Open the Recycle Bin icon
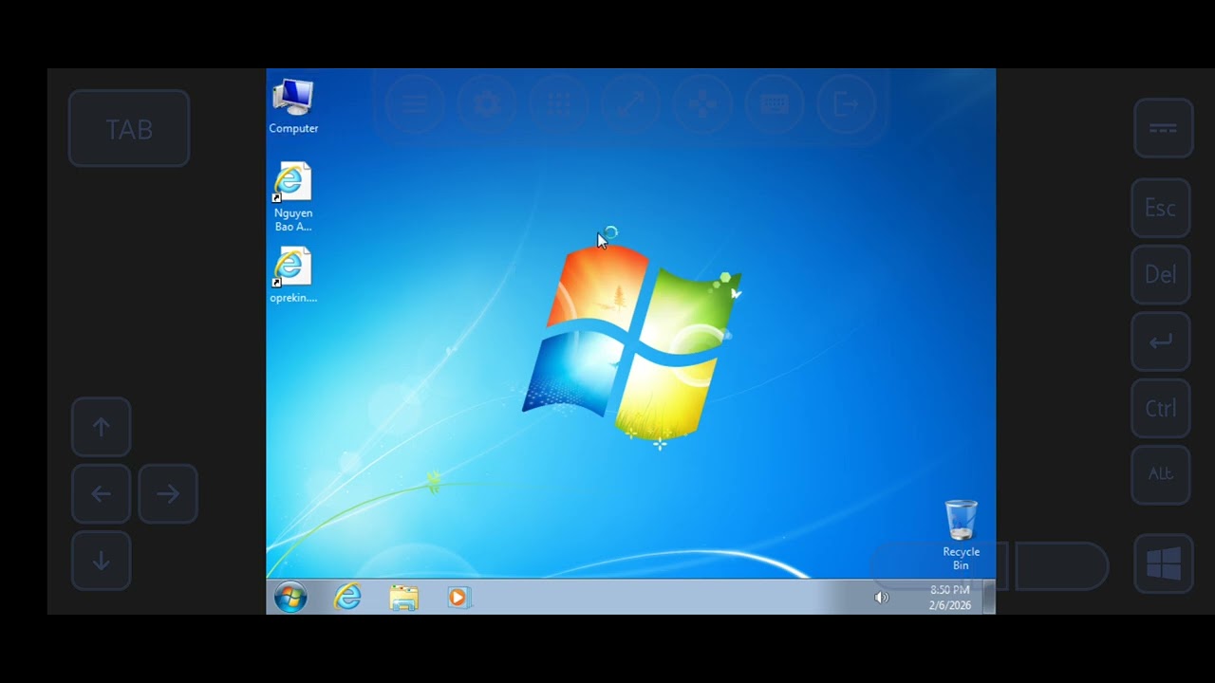The image size is (1215, 683). [961, 536]
